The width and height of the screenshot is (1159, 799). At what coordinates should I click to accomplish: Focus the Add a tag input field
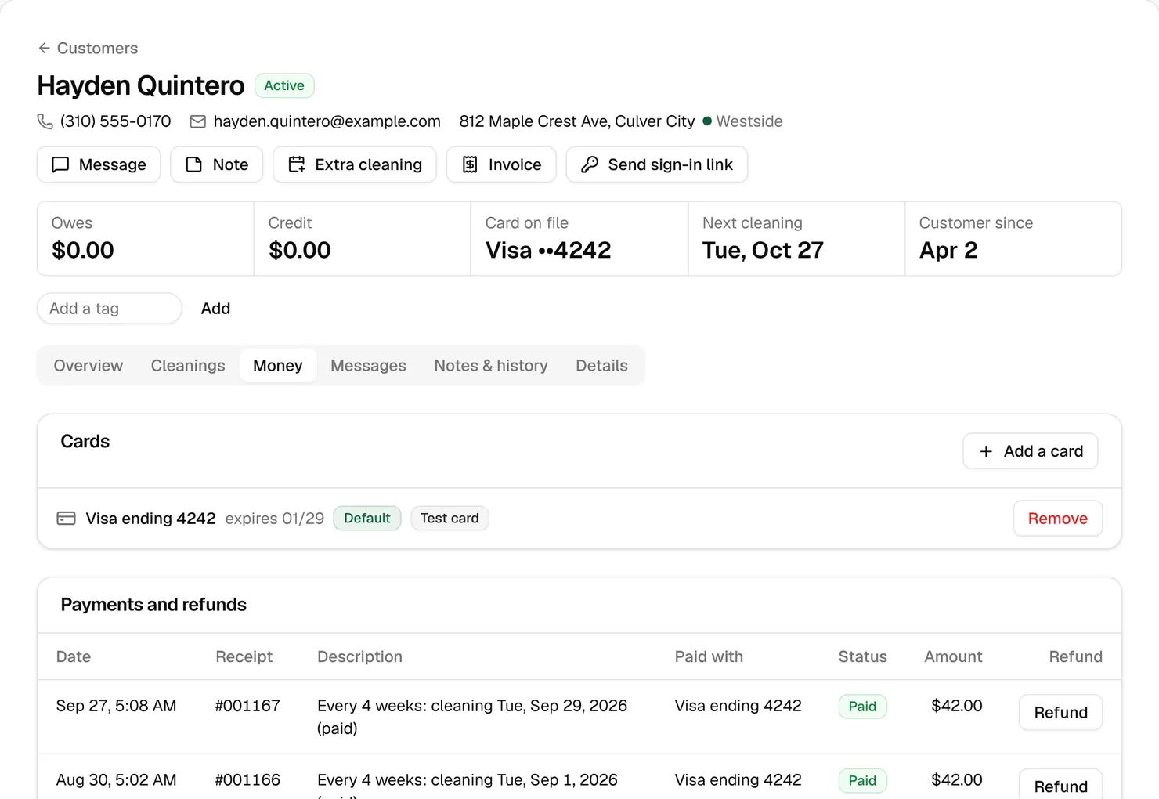[110, 309]
